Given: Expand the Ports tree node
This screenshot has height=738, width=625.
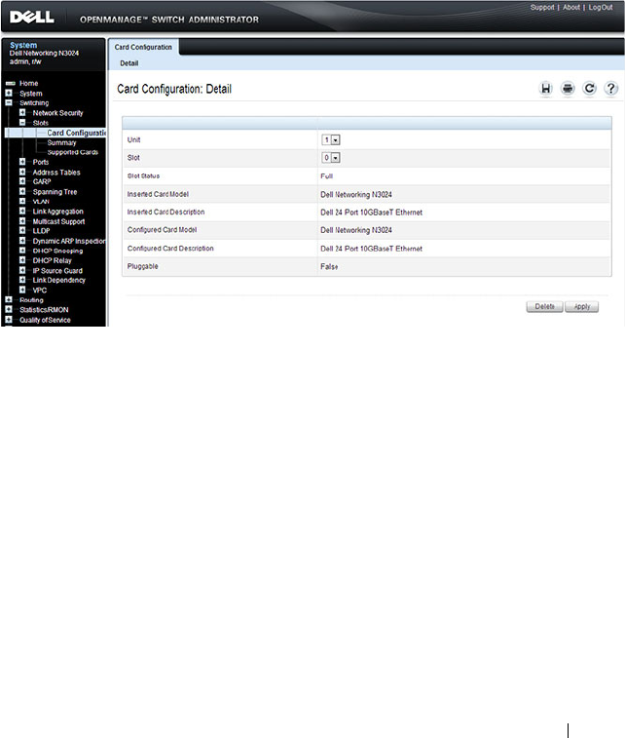Looking at the screenshot, I should tap(22, 162).
